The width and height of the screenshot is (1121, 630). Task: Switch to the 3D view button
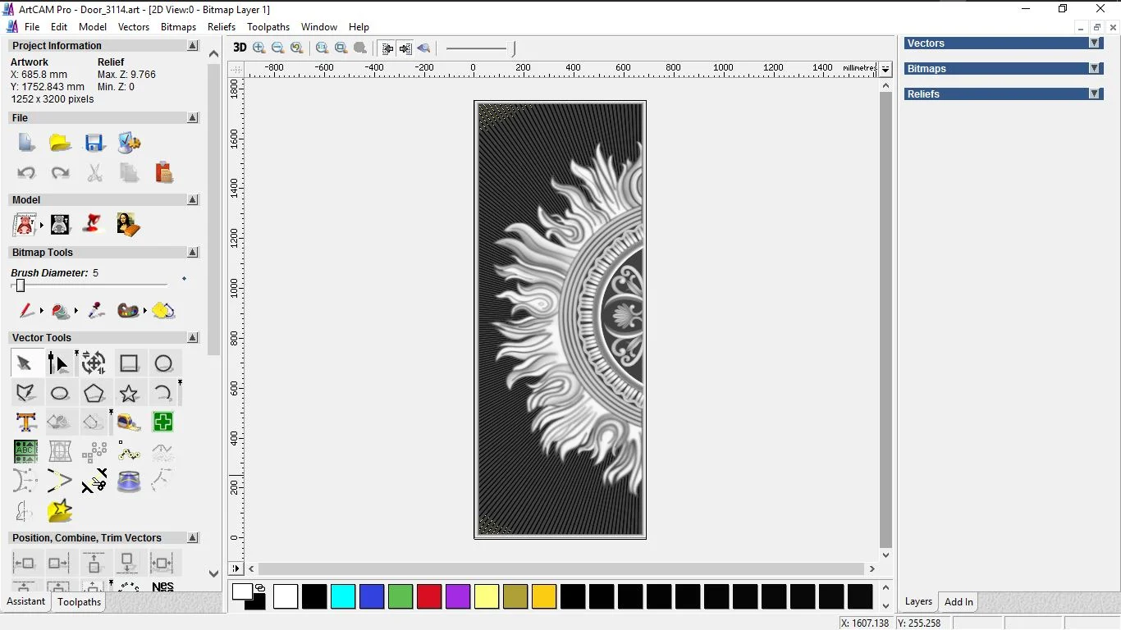click(240, 48)
